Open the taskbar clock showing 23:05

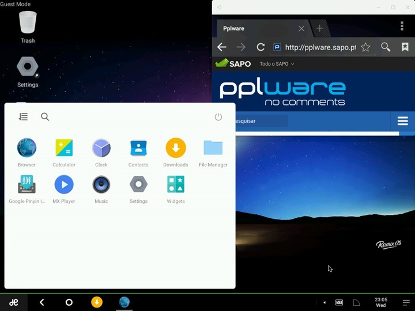point(381,302)
